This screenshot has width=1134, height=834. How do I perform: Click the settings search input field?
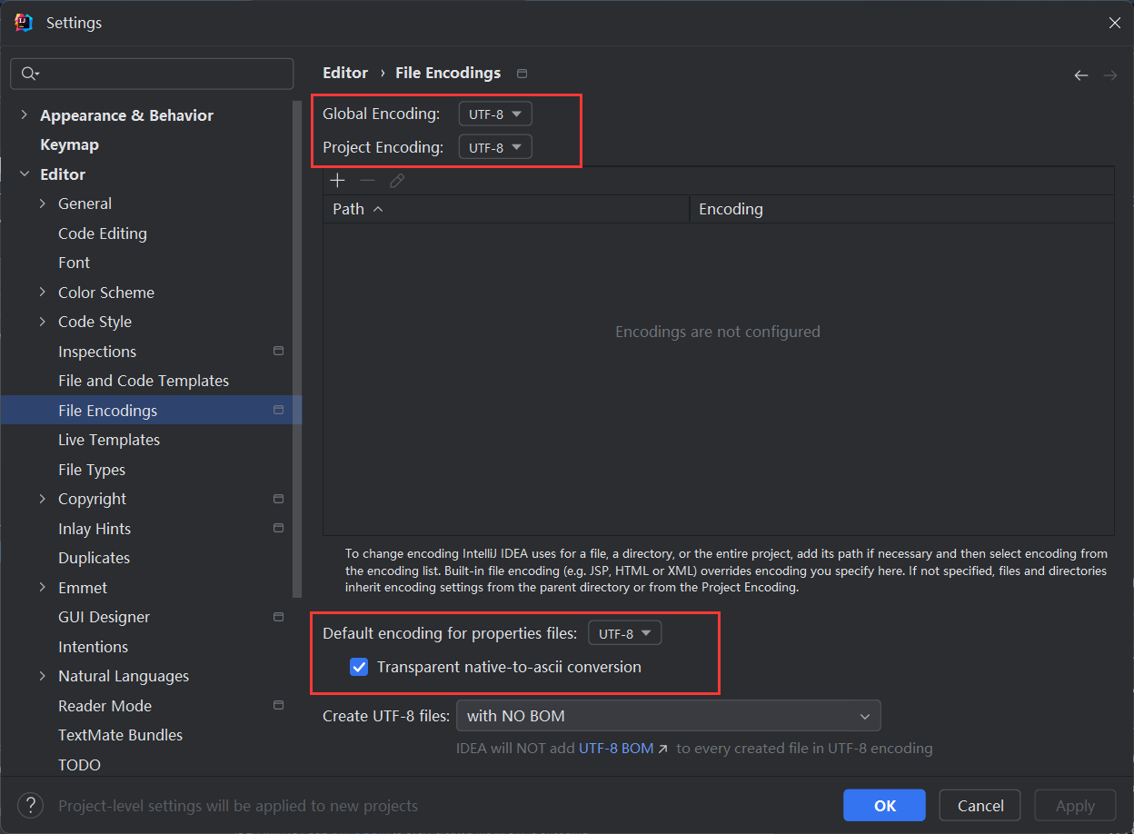point(152,74)
